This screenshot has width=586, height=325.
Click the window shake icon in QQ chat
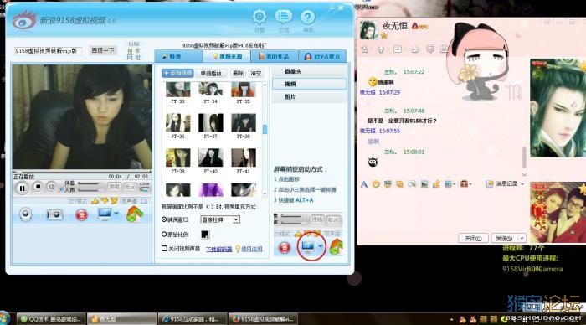tap(399, 184)
